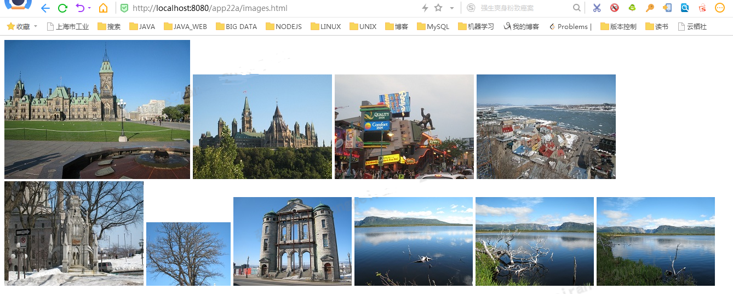Image resolution: width=733 pixels, height=294 pixels.
Task: Click the browser back arrow
Action: coord(45,8)
